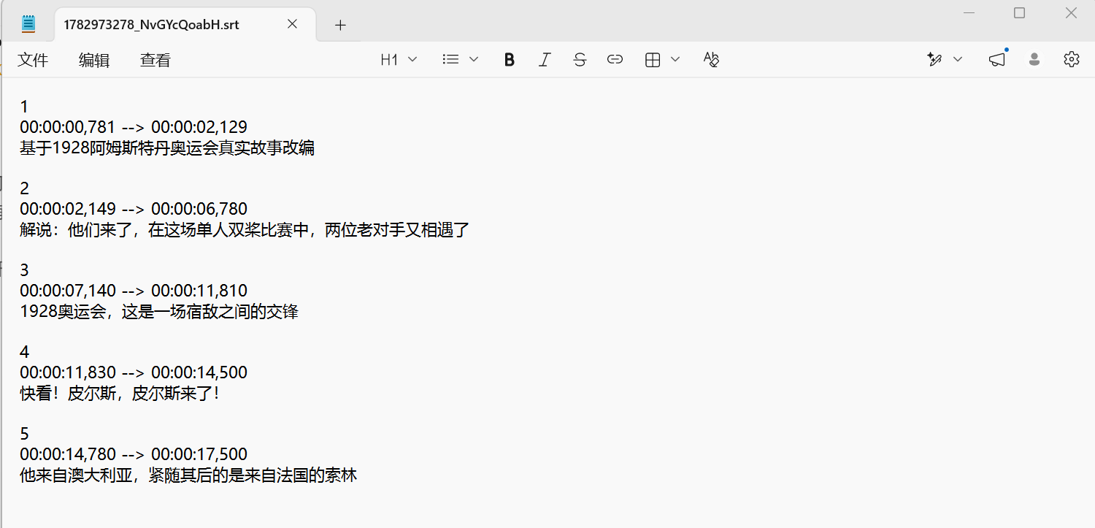
Task: Click timestamp 00:00:00,781 --> 00:00:02,129
Action: (134, 127)
